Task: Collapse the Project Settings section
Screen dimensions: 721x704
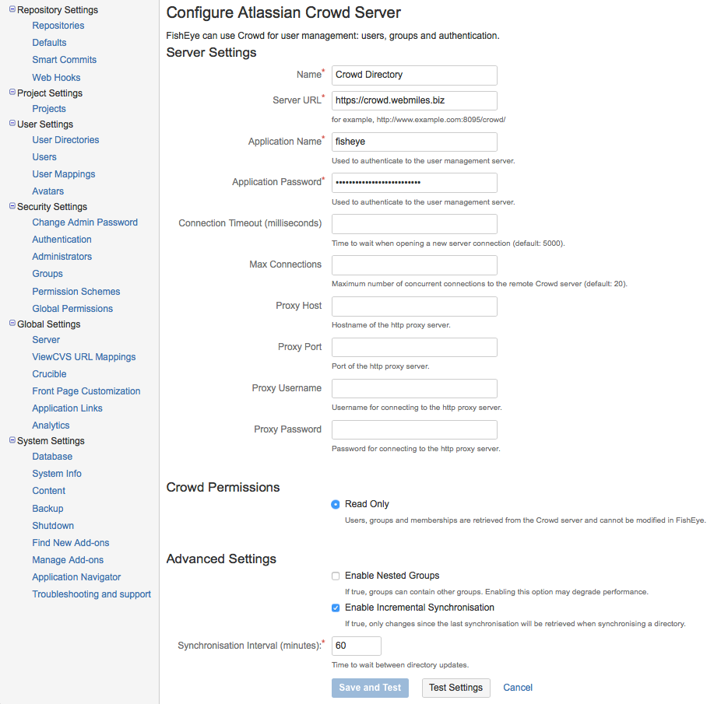Action: tap(12, 93)
